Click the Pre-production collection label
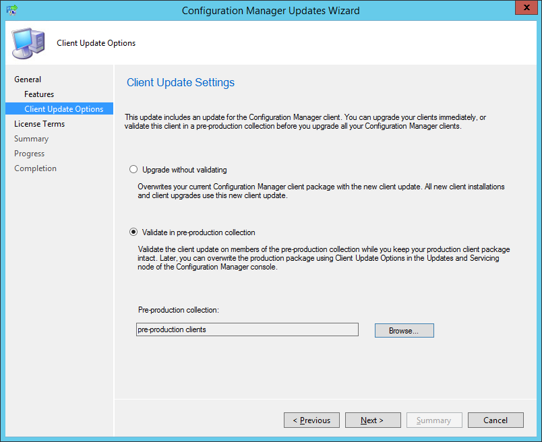 179,310
